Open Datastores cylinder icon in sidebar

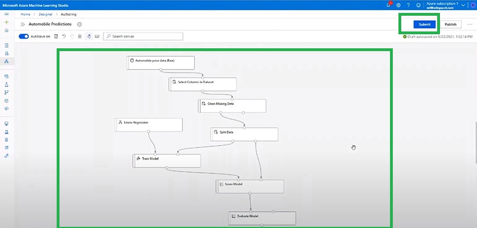(6, 140)
